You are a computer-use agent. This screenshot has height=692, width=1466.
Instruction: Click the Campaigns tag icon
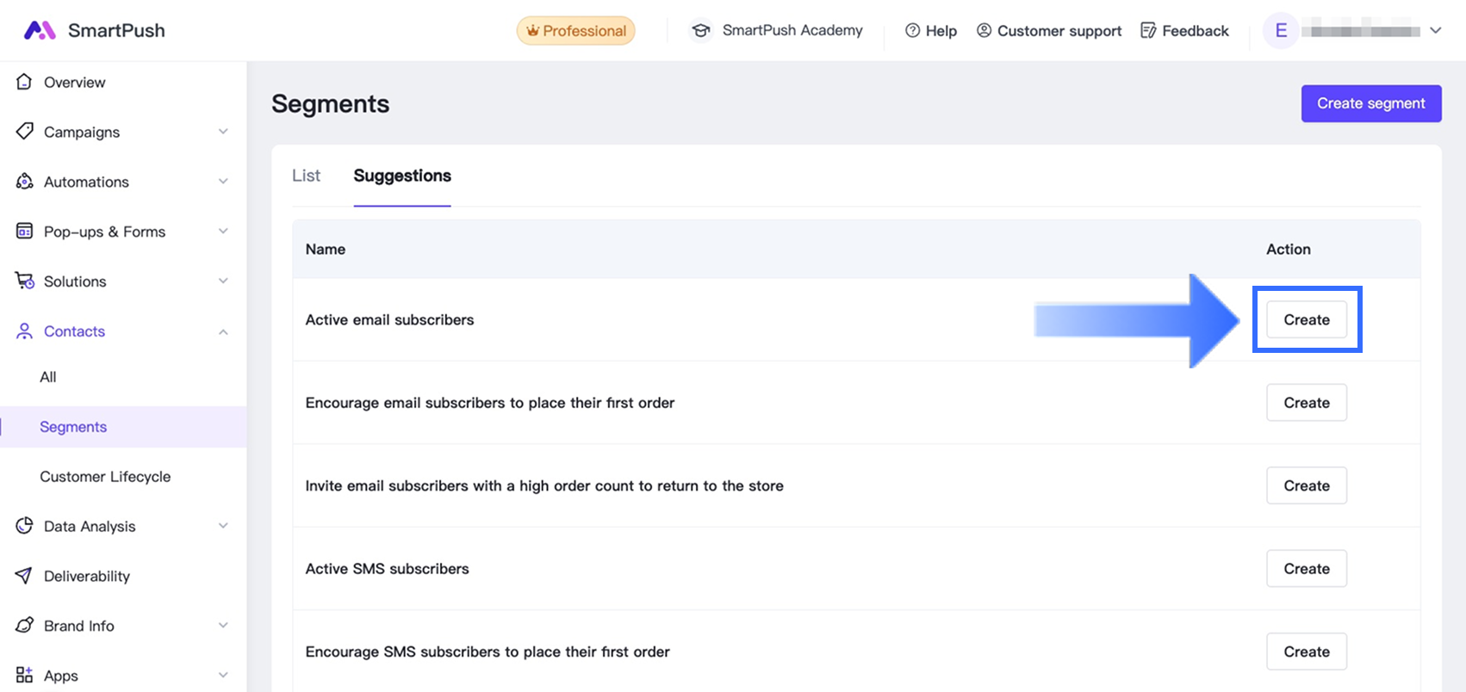pyautogui.click(x=24, y=132)
